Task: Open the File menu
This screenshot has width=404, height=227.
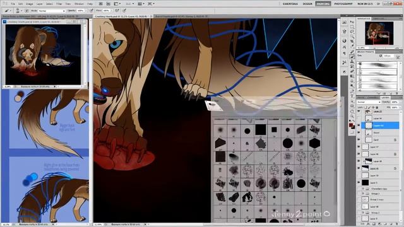Action: click(x=13, y=4)
